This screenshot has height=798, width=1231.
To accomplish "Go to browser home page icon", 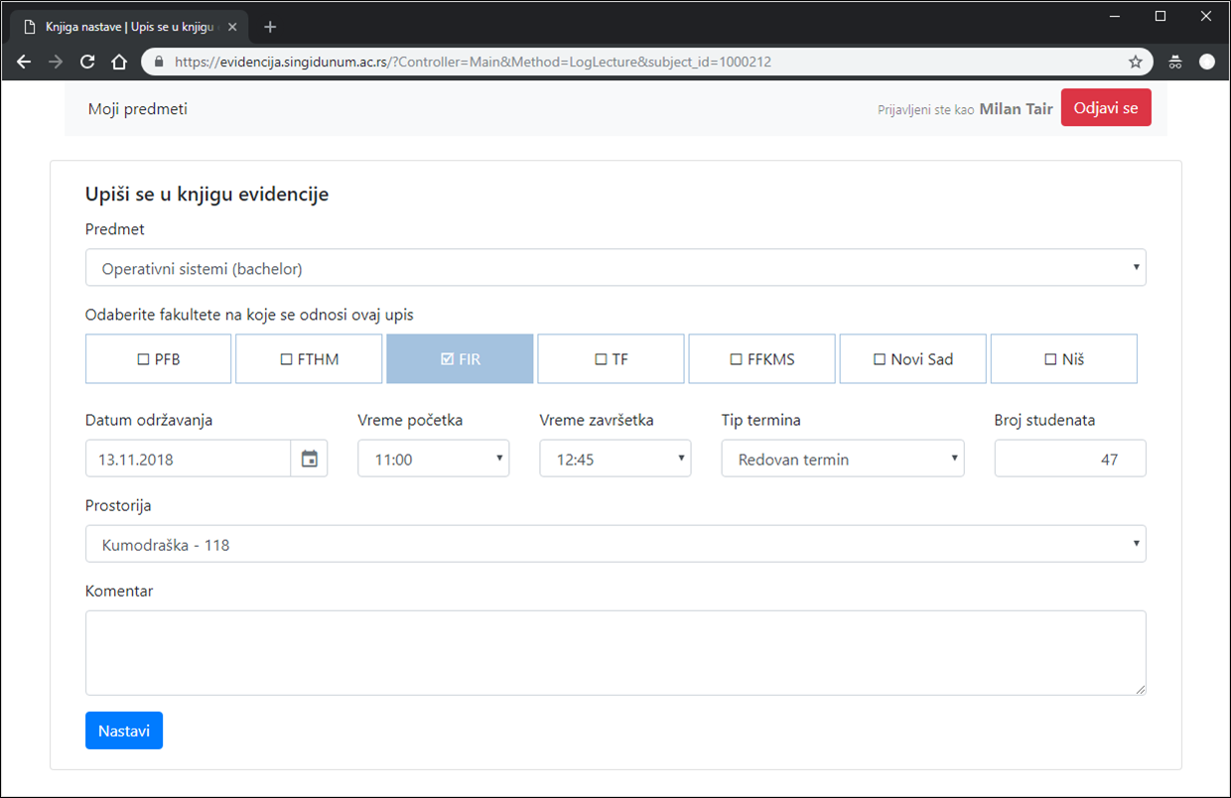I will point(119,62).
